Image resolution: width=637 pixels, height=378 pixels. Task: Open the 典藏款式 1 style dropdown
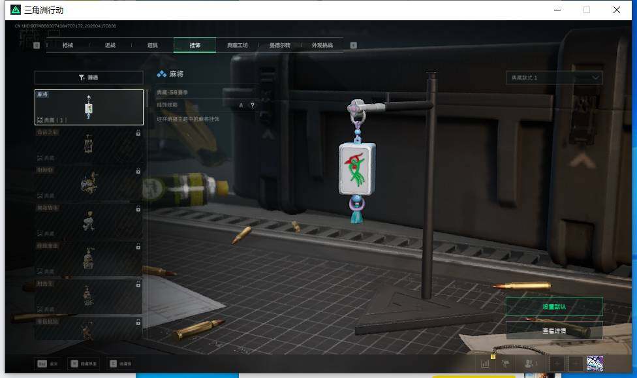553,78
